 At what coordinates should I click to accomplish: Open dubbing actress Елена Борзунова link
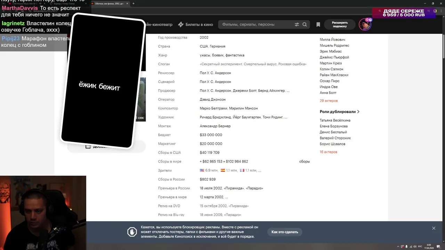[334, 126]
